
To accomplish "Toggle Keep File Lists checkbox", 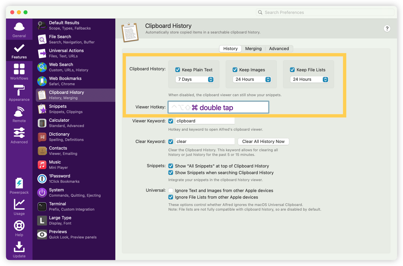I will pos(292,70).
